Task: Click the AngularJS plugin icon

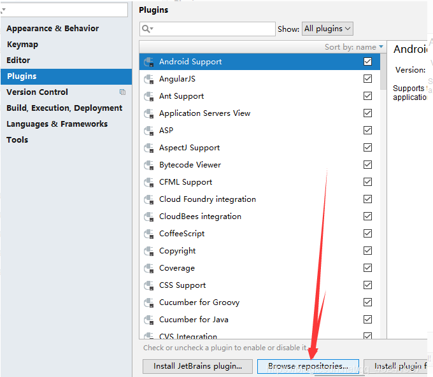Action: [149, 79]
